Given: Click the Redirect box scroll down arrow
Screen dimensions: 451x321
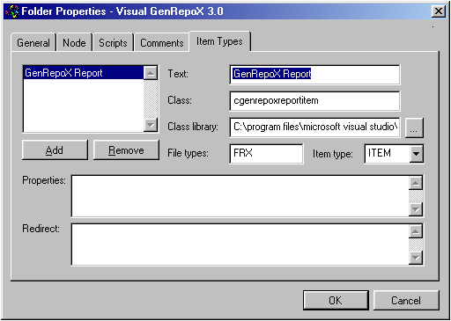Looking at the screenshot, I should coord(416,258).
